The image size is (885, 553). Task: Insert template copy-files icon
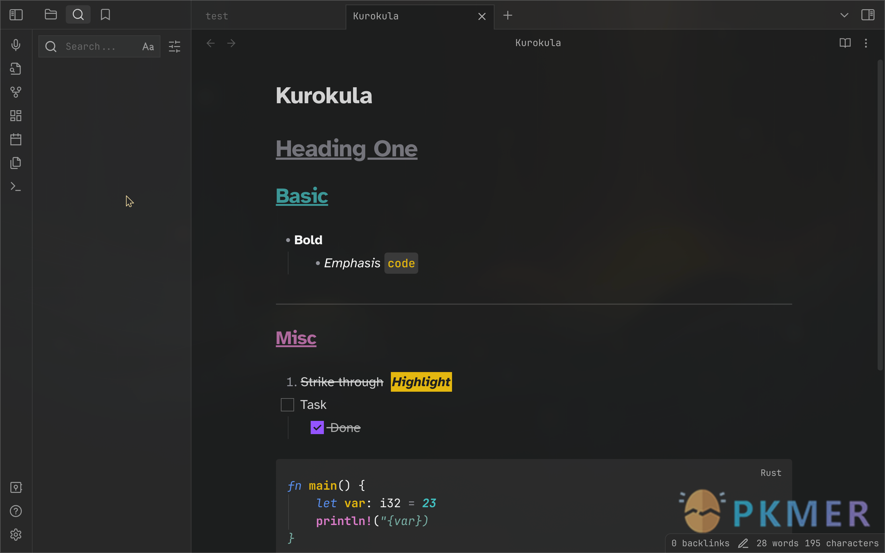(x=16, y=163)
